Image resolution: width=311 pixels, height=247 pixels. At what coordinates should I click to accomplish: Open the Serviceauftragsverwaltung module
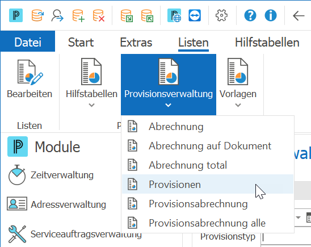click(86, 234)
